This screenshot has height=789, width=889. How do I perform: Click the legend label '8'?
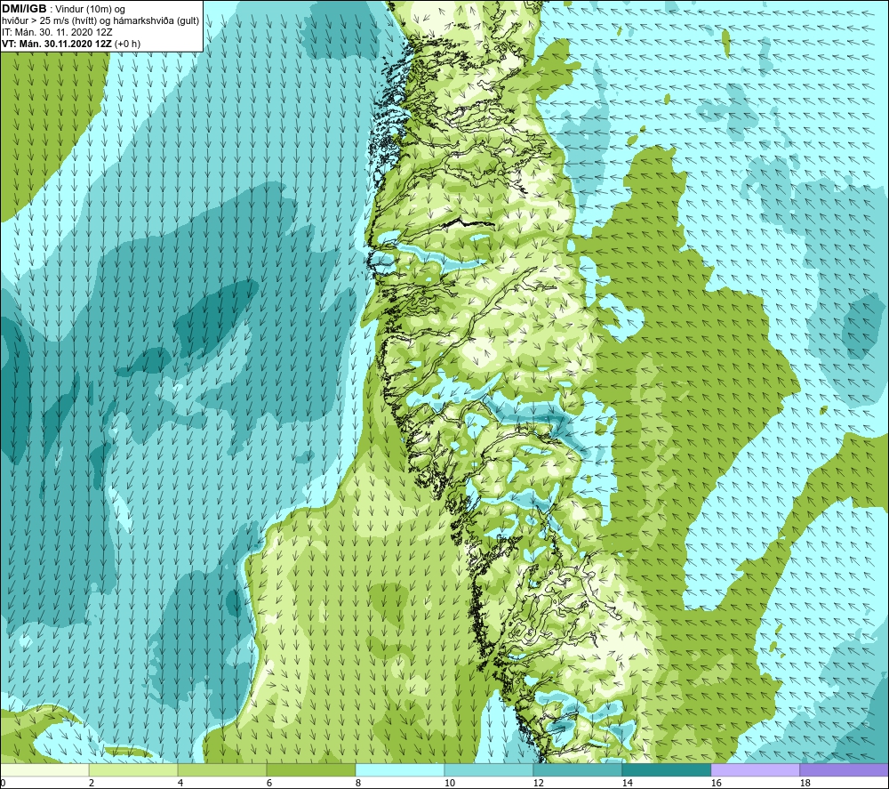click(357, 783)
